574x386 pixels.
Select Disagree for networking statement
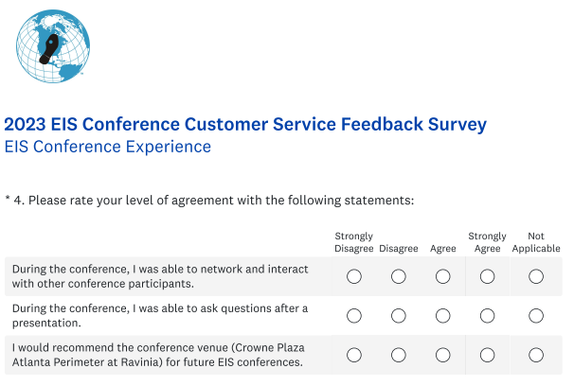point(399,276)
